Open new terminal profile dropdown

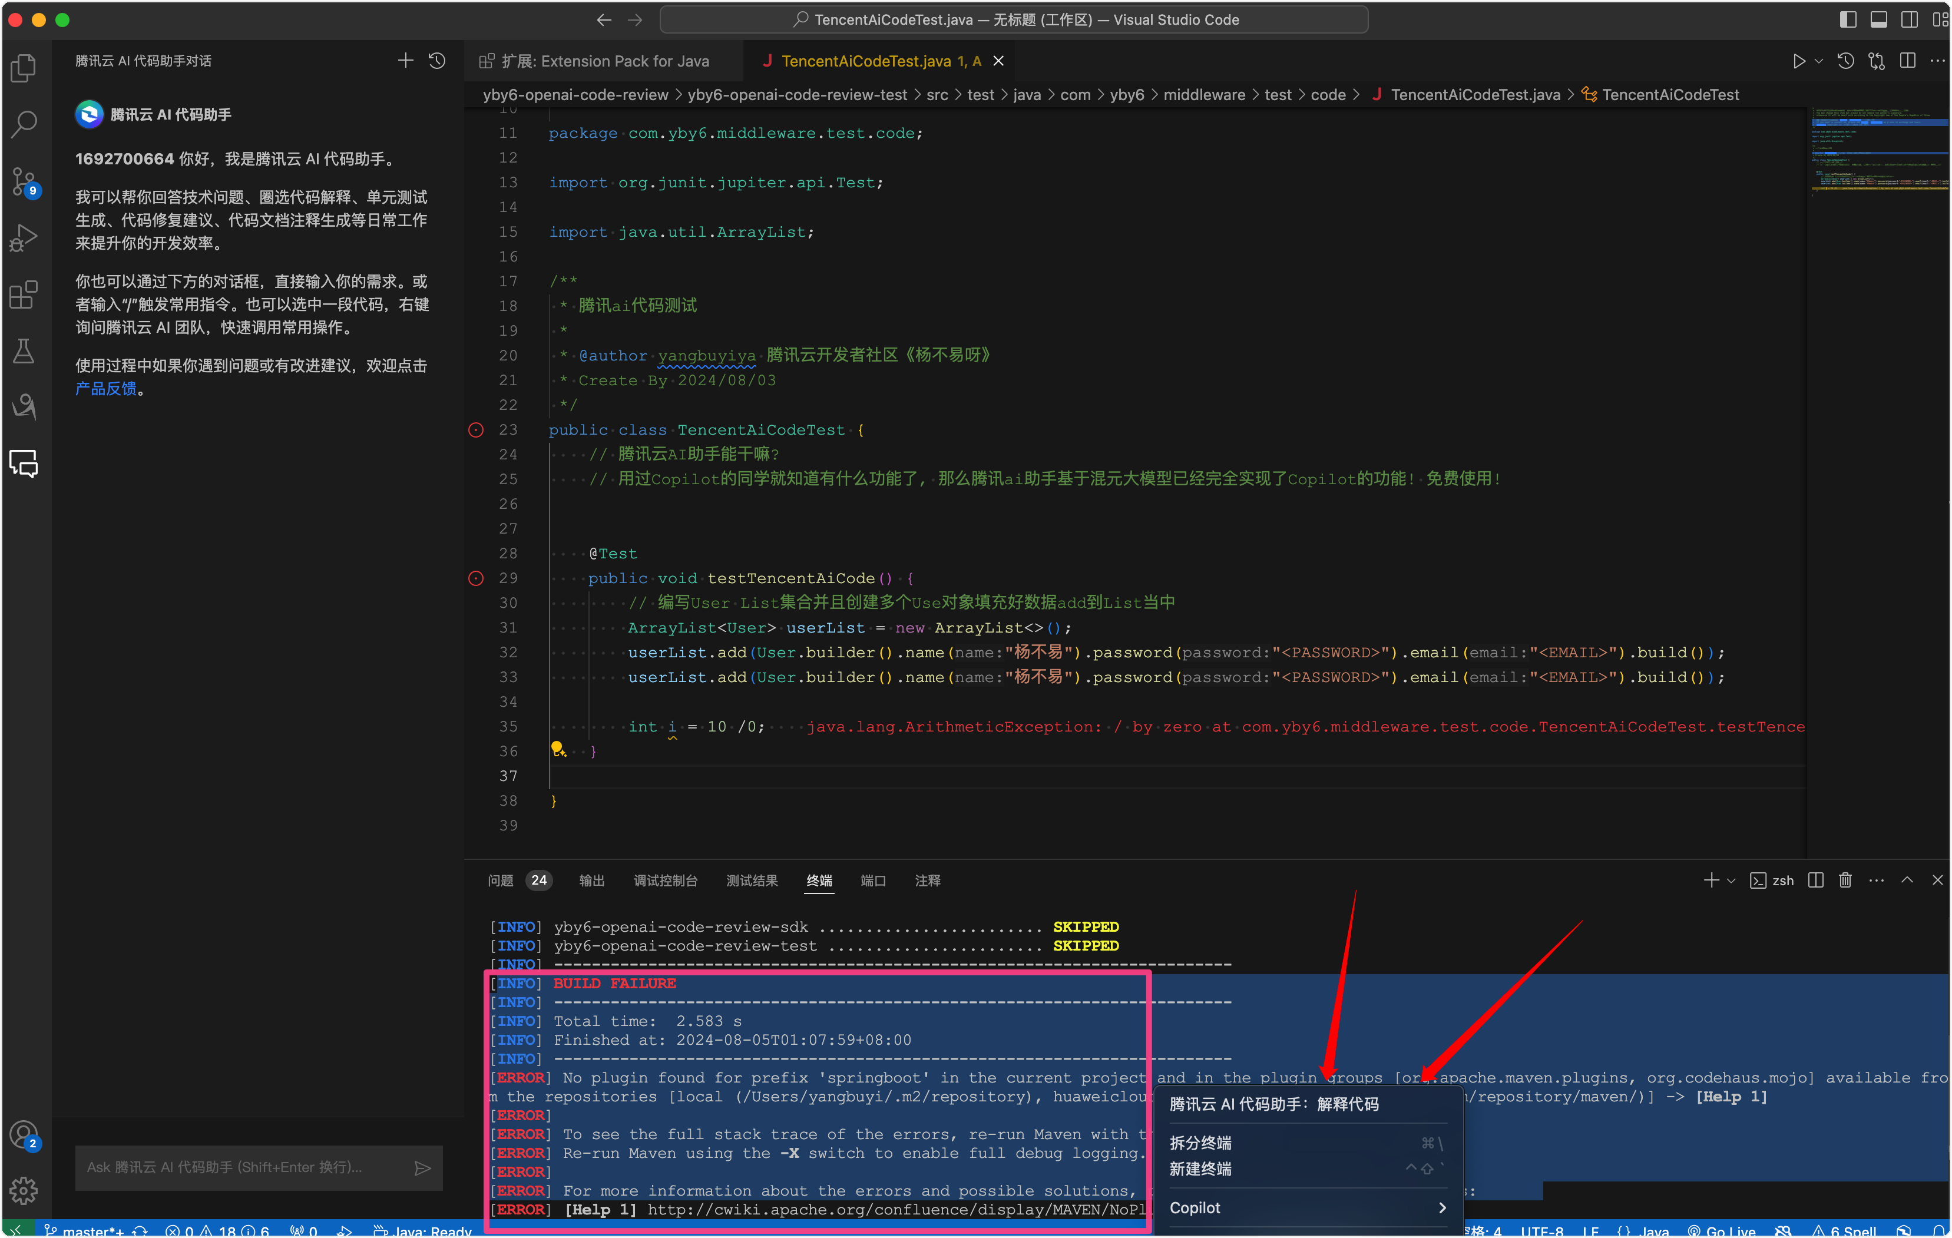[1731, 880]
